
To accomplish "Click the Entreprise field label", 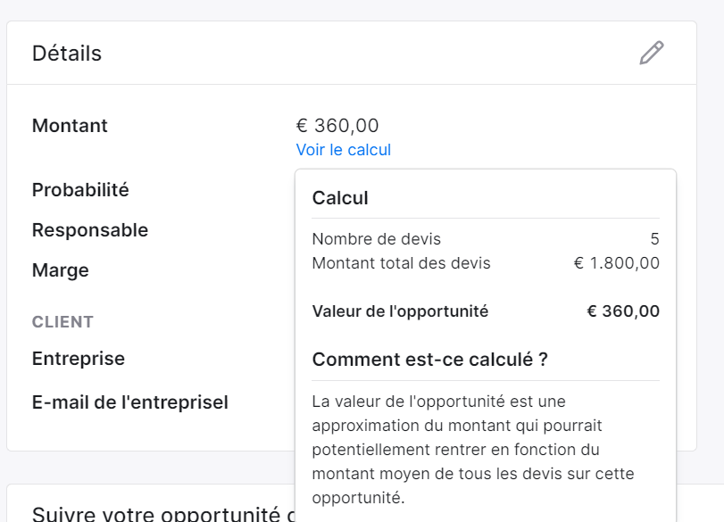I will click(78, 359).
